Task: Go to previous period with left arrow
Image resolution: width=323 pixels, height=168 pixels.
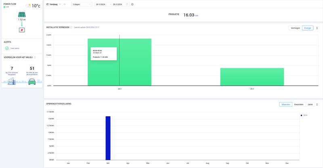Action: pos(60,4)
